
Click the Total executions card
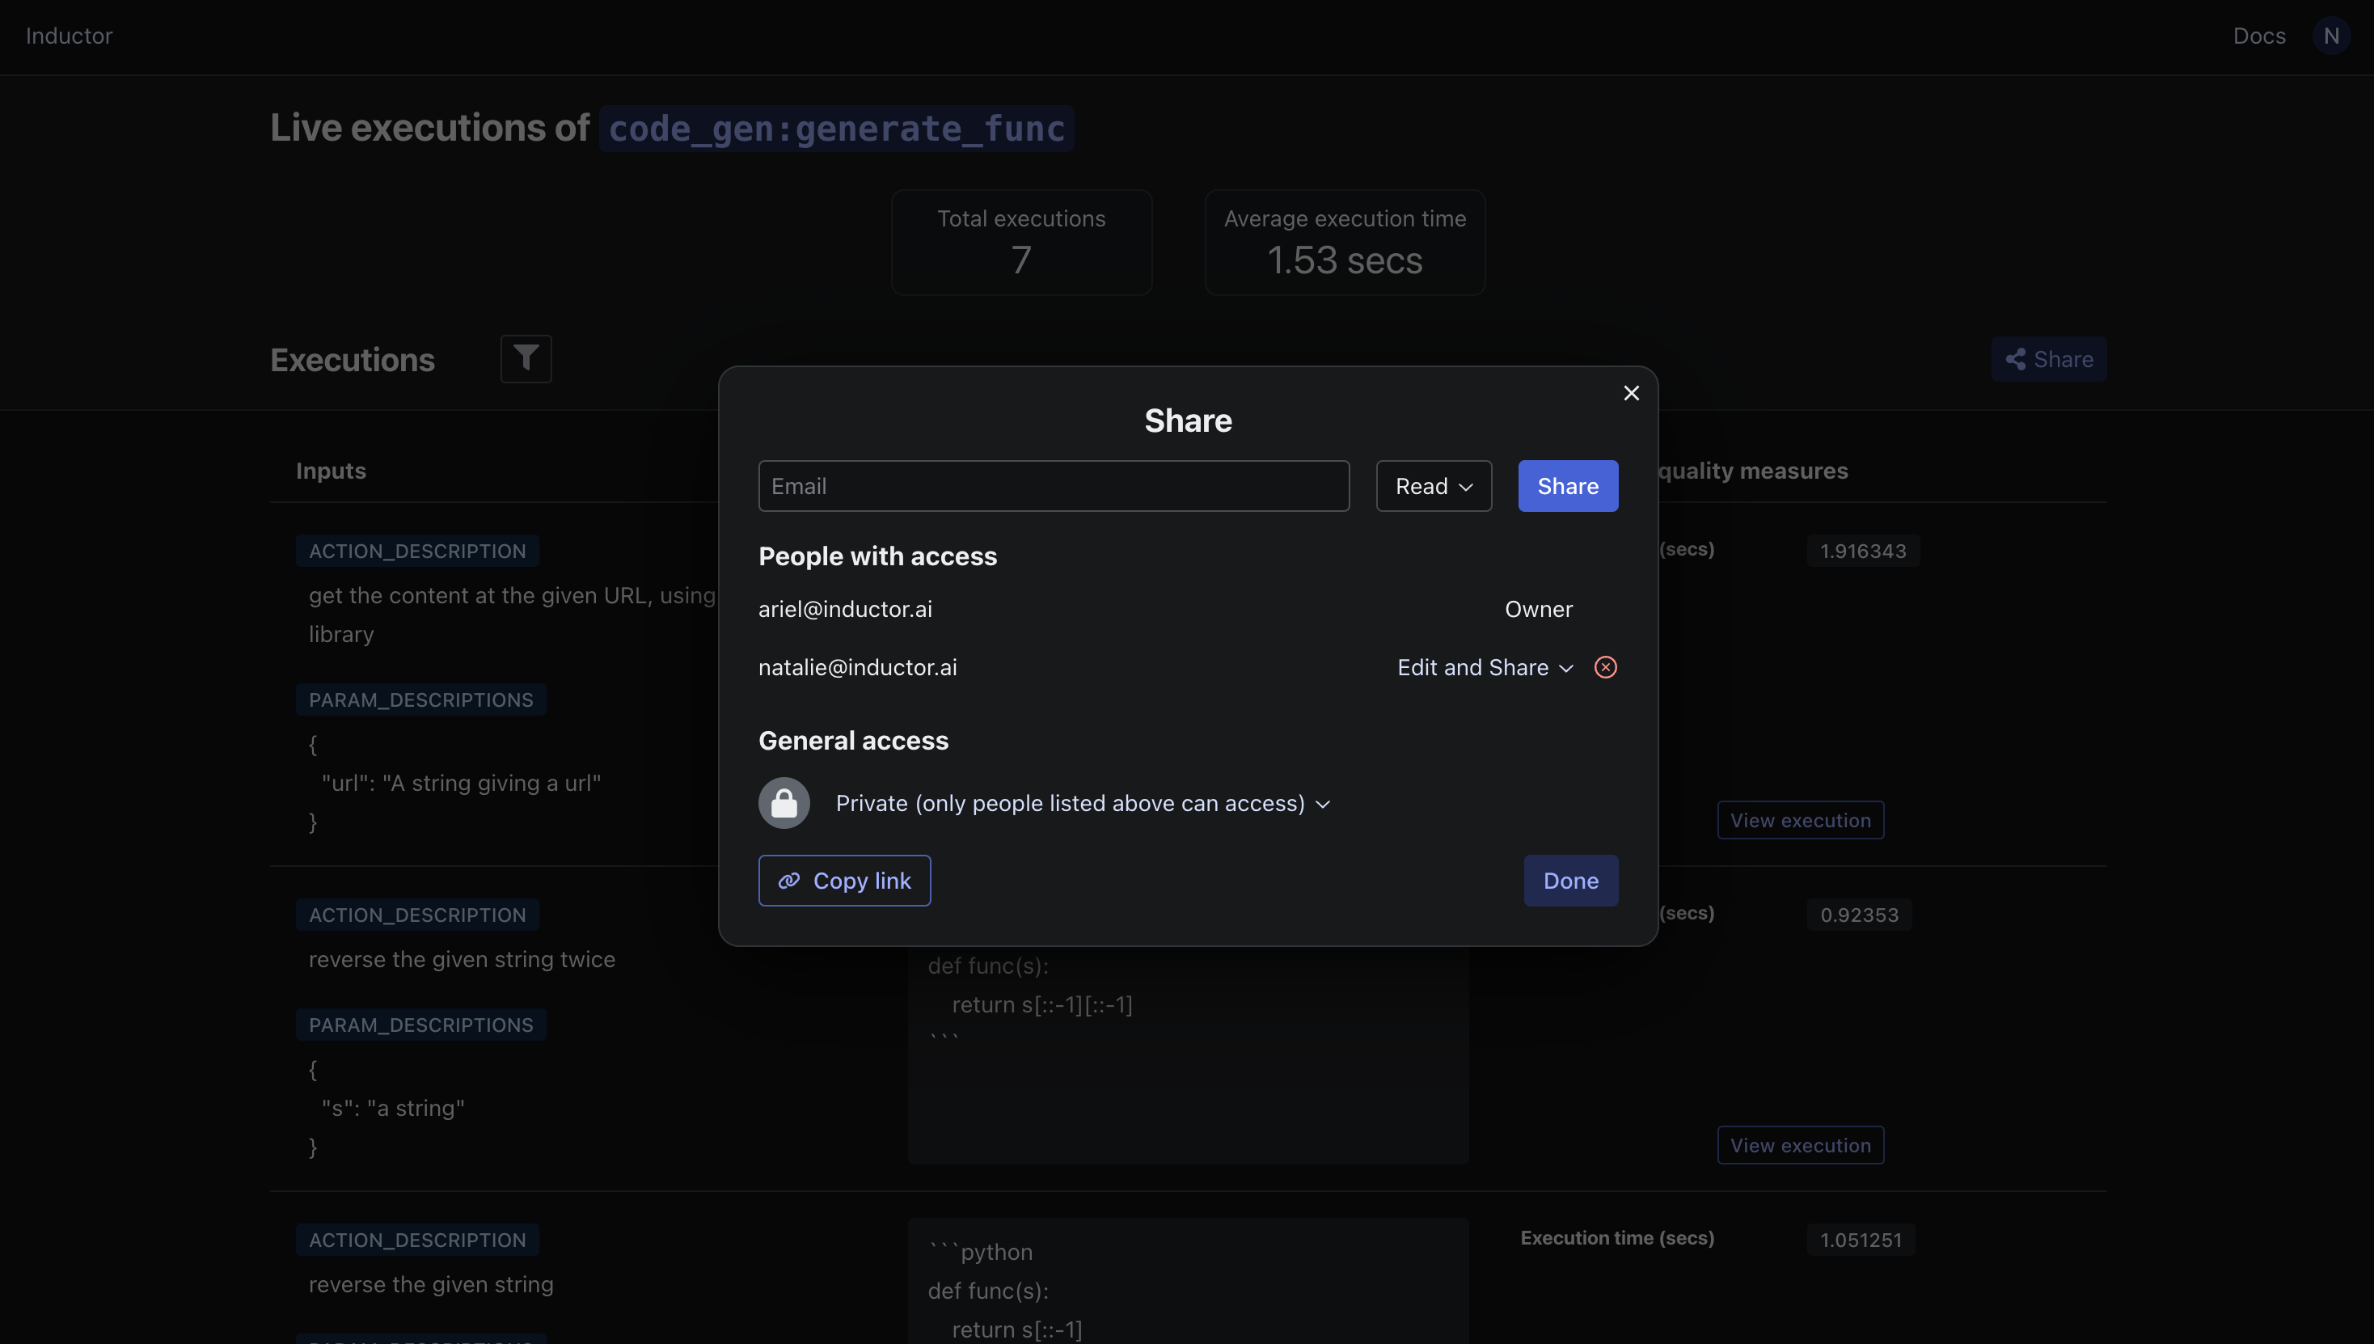1021,242
